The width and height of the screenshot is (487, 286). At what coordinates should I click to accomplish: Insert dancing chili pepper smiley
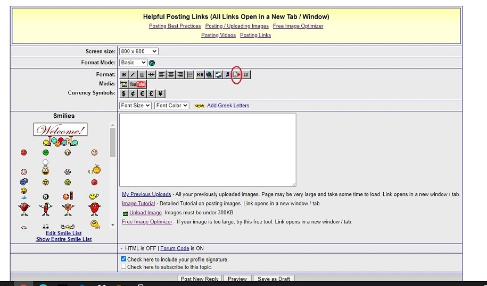[x=46, y=209]
